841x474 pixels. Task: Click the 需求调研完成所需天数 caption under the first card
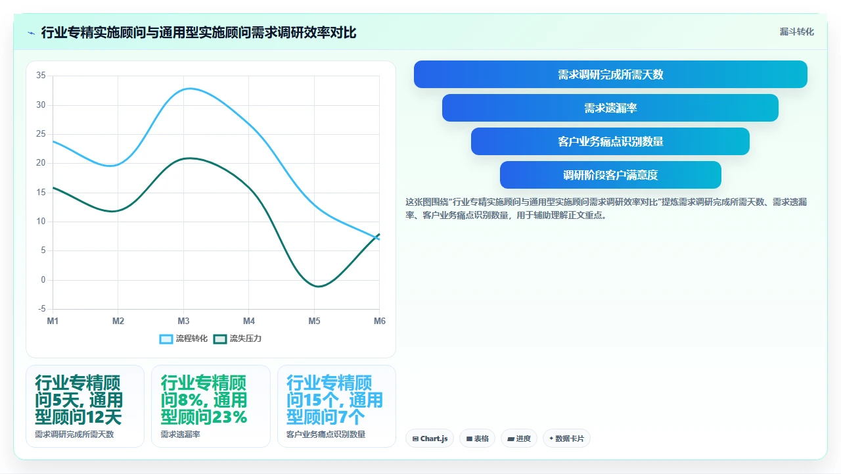[74, 435]
